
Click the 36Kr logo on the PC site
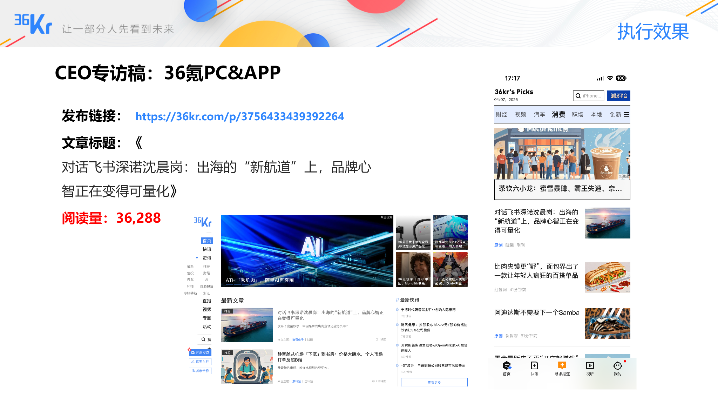click(x=203, y=222)
